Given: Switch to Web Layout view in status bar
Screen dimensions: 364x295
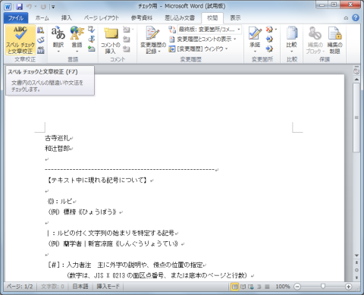Looking at the screenshot, I should (251, 287).
